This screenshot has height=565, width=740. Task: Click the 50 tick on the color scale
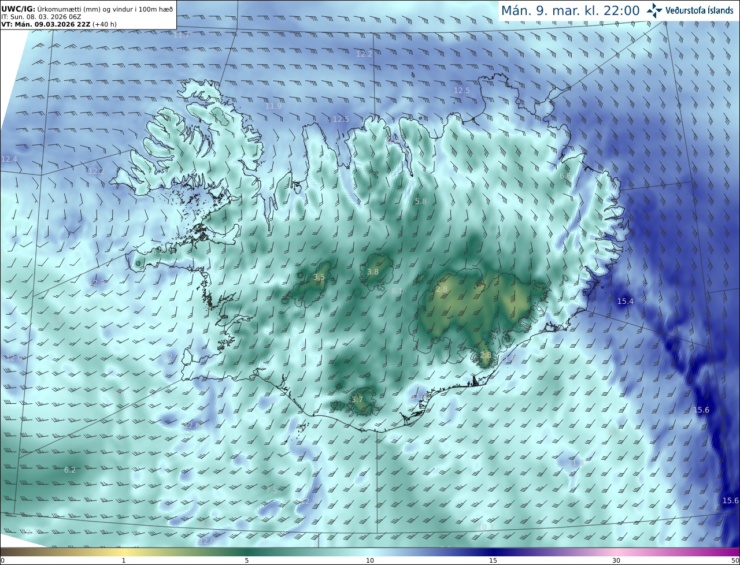tap(735, 560)
